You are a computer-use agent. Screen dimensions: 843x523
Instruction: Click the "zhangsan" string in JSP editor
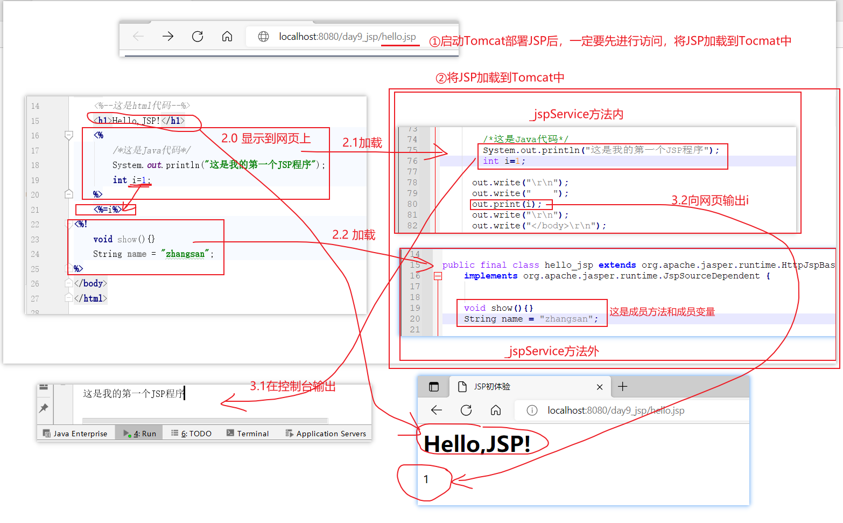[x=185, y=254]
